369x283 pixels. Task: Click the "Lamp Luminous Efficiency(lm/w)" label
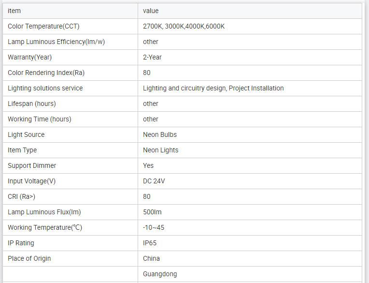point(56,42)
